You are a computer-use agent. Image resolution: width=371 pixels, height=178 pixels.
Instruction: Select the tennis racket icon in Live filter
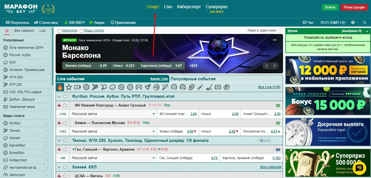95,87
